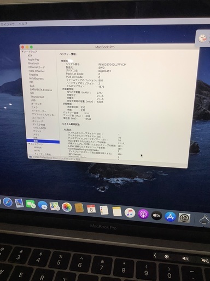
Task: Select SPI in the sidebar
Action: (x=32, y=93)
